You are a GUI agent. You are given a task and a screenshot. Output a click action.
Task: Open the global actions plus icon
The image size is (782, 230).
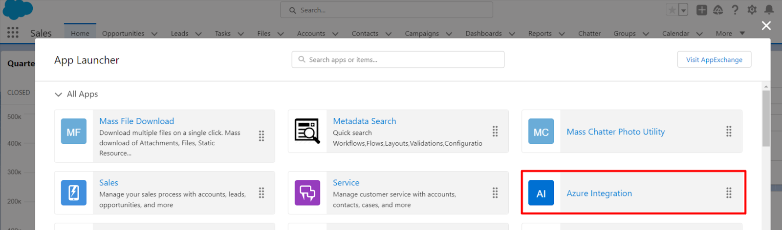tap(702, 10)
